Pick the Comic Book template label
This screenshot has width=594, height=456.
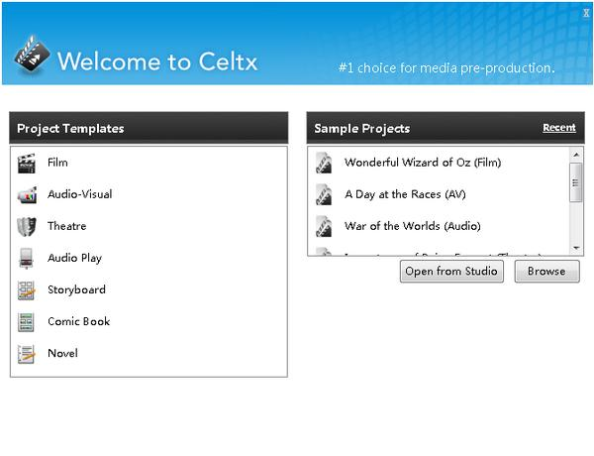click(79, 321)
